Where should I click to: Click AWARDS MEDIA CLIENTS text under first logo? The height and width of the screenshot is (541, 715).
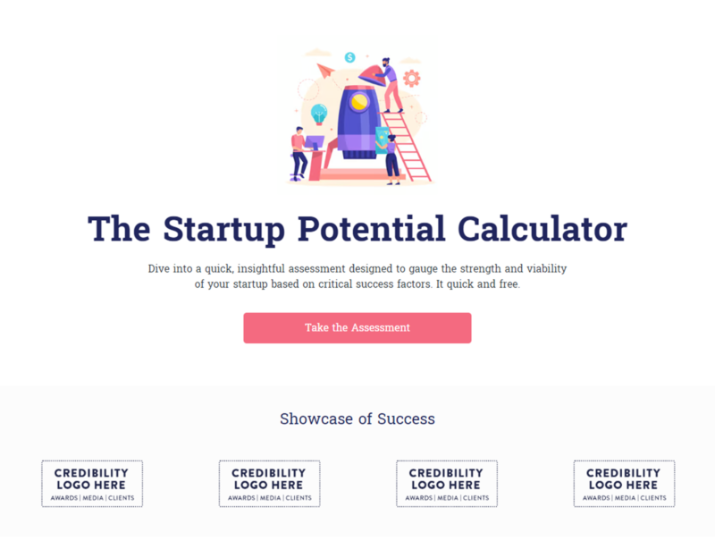tap(92, 497)
